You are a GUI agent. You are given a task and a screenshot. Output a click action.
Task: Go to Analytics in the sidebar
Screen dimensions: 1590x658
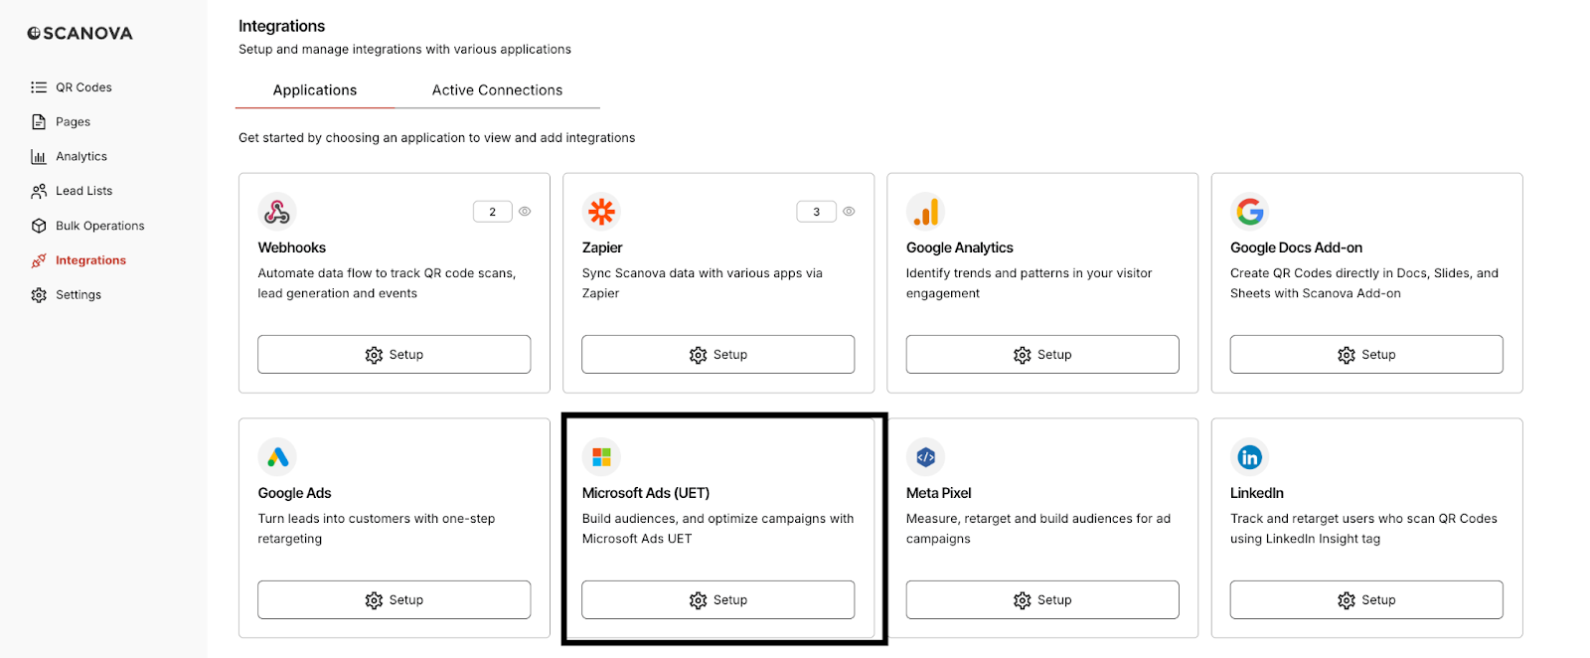(x=81, y=156)
